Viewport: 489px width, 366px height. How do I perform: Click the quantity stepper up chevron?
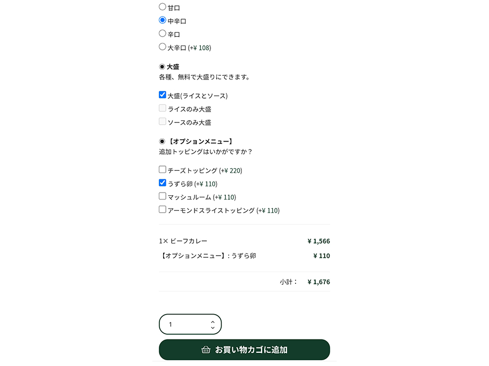point(212,320)
